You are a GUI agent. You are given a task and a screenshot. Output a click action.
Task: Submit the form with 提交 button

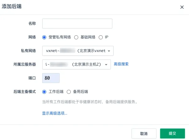coord(172,133)
